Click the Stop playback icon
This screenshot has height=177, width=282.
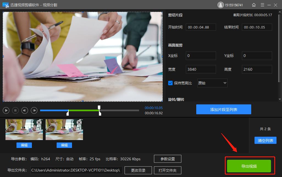pyautogui.click(x=15, y=110)
